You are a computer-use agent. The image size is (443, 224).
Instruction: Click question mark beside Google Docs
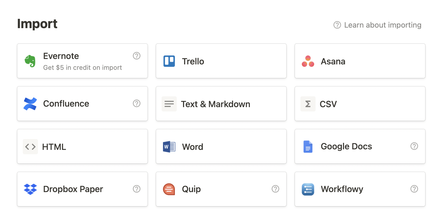[x=414, y=146]
